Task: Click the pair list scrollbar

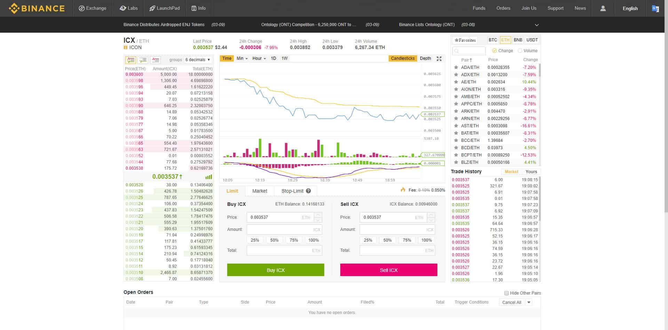Action: pos(540,70)
